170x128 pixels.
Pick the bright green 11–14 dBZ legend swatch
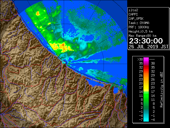[146, 95]
